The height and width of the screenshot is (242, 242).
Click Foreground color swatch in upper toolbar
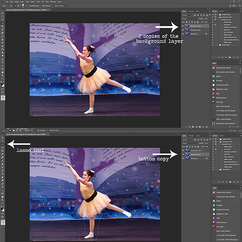point(2,84)
